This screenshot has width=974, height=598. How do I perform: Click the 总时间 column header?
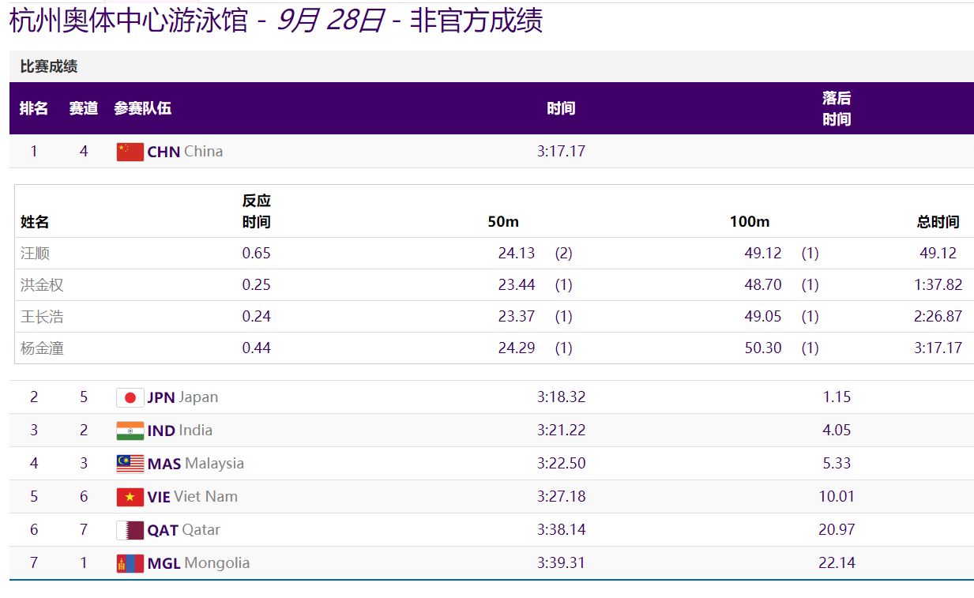click(938, 222)
